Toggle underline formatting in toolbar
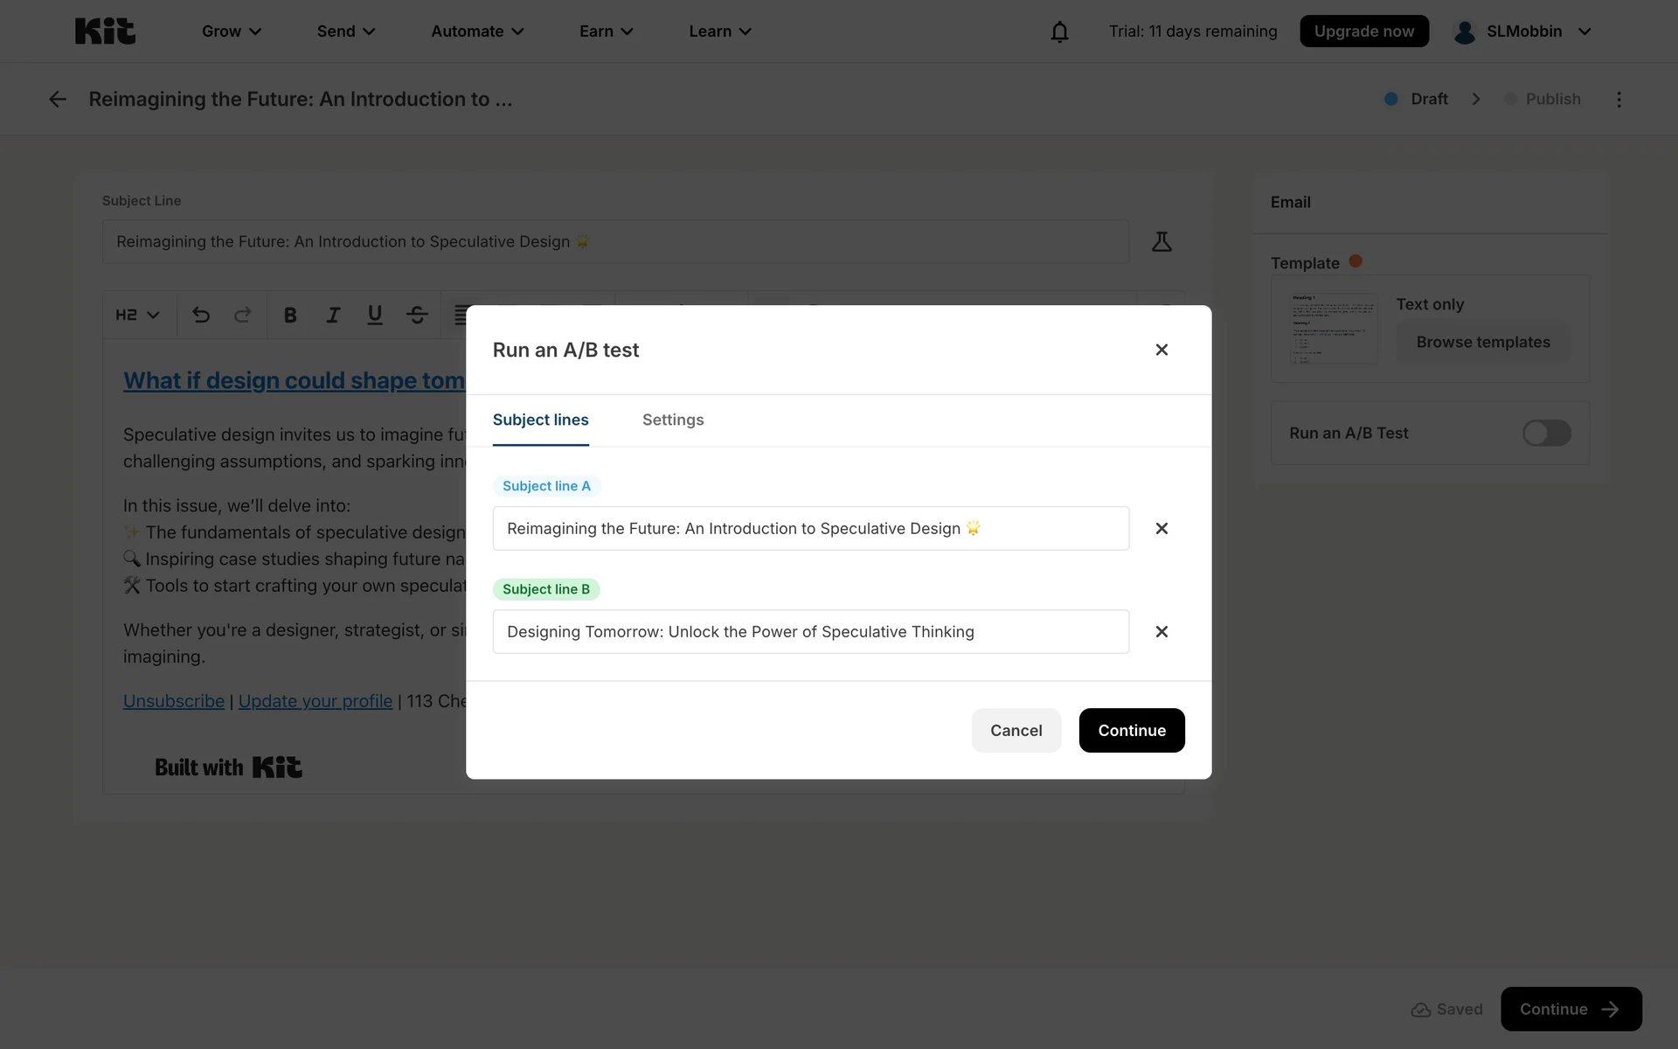Image resolution: width=1678 pixels, height=1049 pixels. (375, 315)
